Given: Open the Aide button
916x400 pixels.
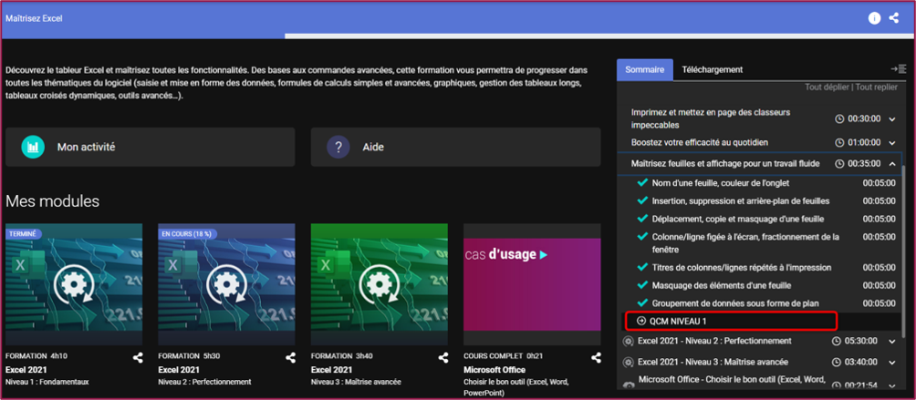Looking at the screenshot, I should pyautogui.click(x=455, y=147).
